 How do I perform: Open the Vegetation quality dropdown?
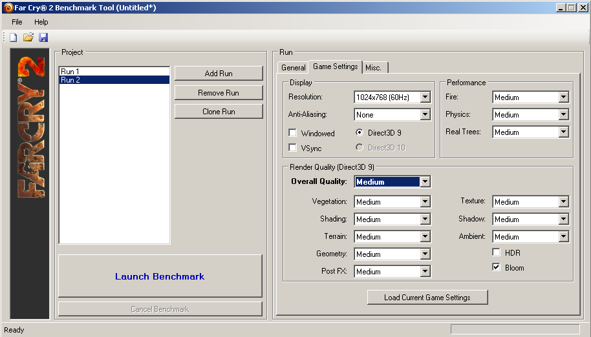pos(392,201)
